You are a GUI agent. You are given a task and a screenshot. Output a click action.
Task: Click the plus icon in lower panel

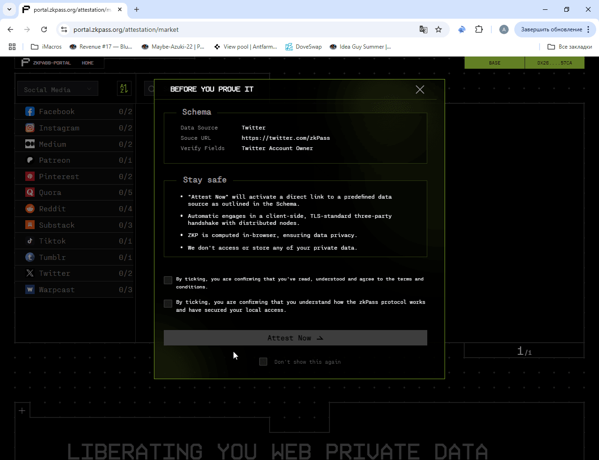[x=22, y=410]
